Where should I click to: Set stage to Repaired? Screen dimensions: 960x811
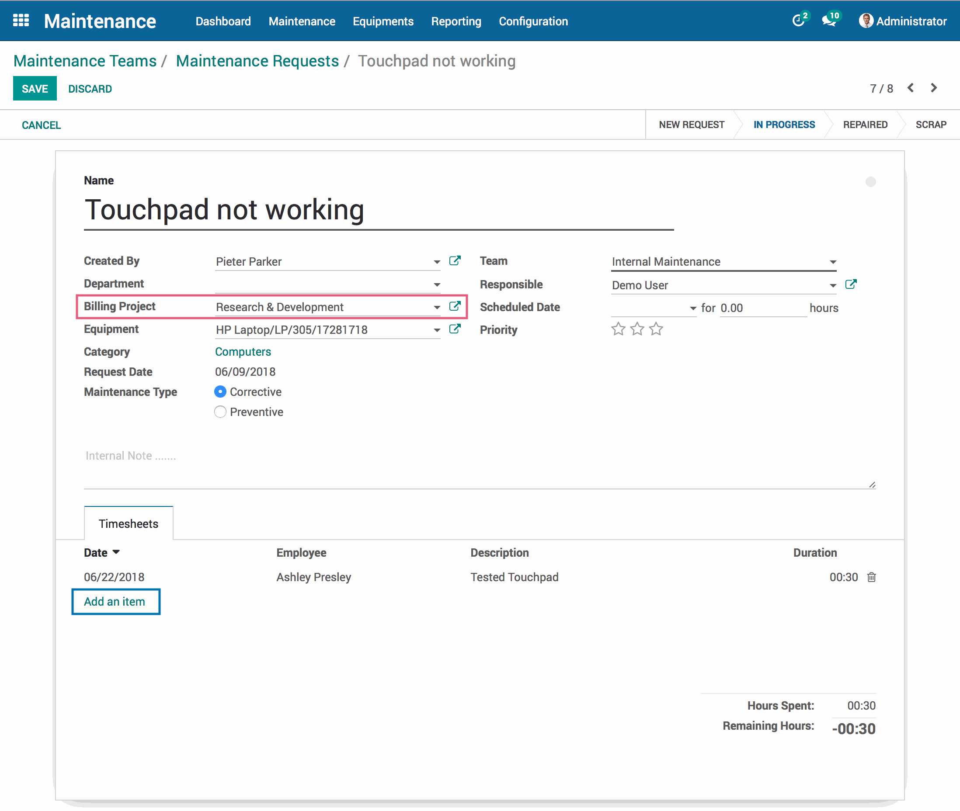point(865,125)
